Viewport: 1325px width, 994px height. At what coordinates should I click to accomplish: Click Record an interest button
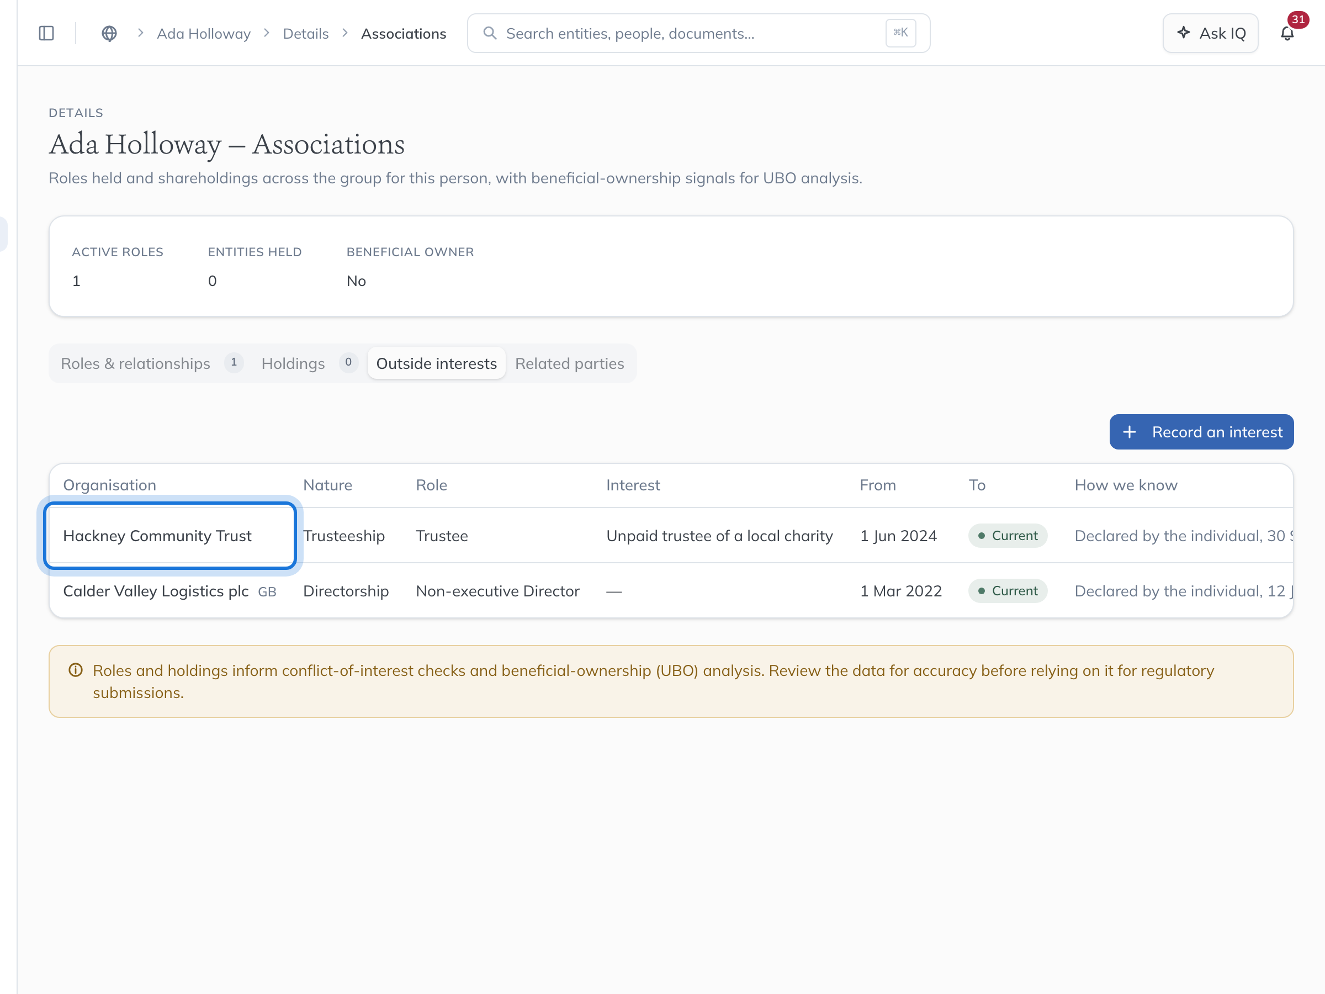point(1201,432)
